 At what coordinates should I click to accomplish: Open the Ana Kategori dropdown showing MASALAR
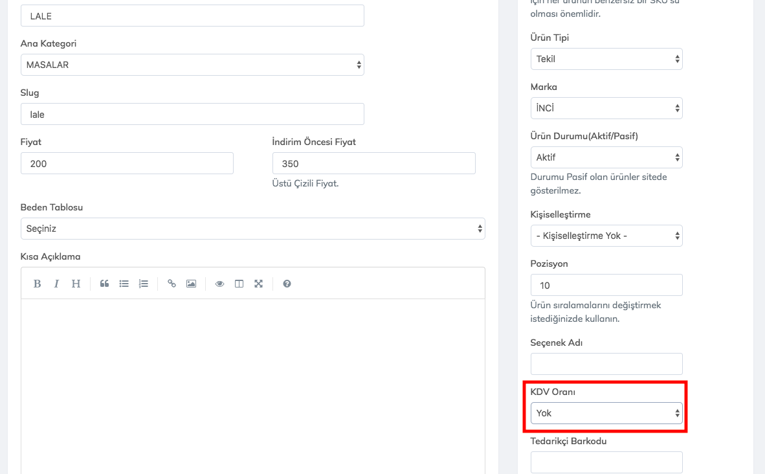(x=192, y=65)
